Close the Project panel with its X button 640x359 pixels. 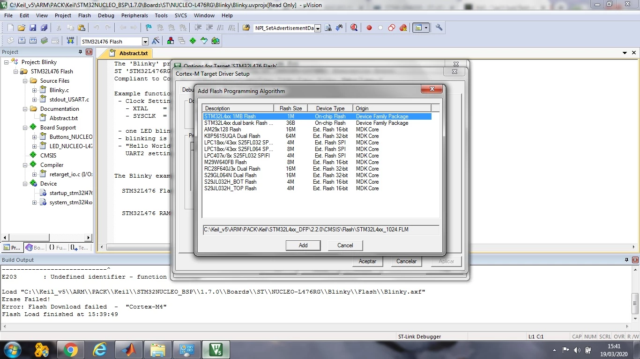tap(89, 52)
